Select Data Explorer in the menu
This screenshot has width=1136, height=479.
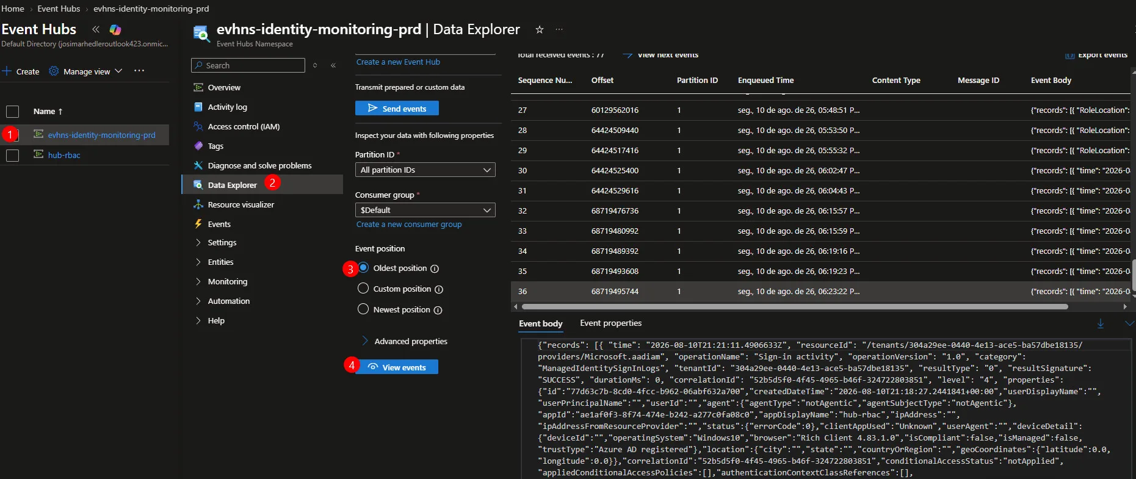pyautogui.click(x=232, y=185)
